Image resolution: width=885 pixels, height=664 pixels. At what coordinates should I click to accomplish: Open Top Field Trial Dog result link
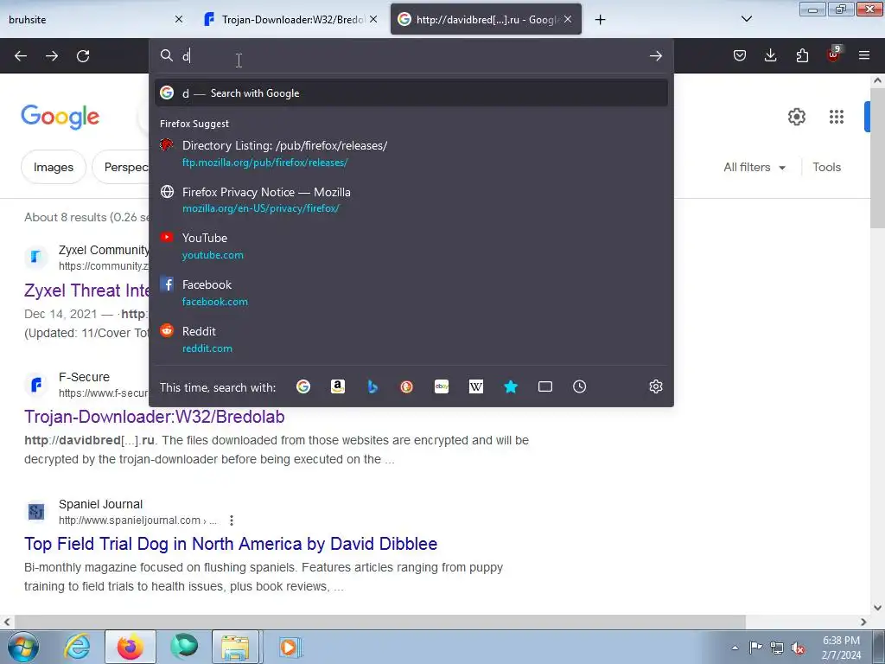[x=230, y=544]
